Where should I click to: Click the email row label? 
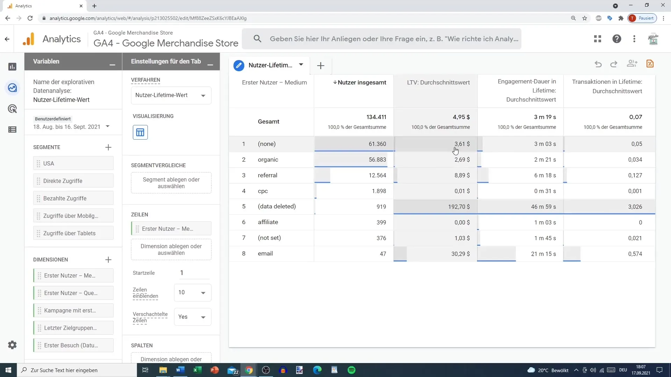[x=265, y=254]
